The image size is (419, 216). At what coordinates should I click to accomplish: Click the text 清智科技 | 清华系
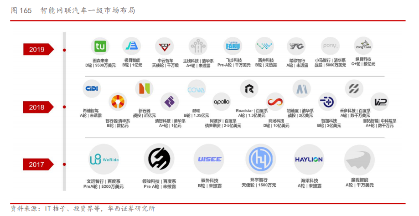(x=170, y=121)
